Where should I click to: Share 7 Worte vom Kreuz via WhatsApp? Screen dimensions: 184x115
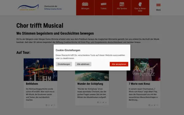click(152, 105)
